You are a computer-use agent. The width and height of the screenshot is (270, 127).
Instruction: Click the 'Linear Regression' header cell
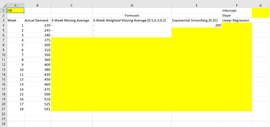237,20
